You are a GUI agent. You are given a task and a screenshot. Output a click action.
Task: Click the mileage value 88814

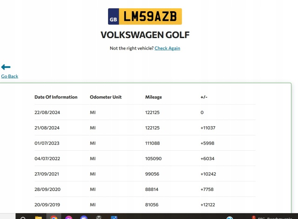(x=151, y=189)
